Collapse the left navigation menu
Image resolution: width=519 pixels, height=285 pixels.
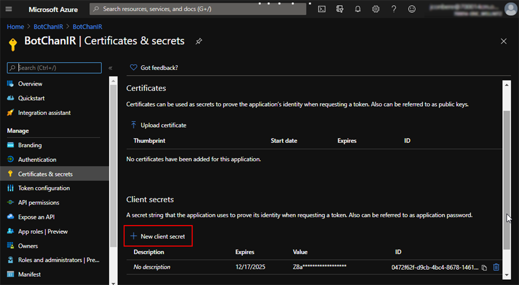point(110,68)
